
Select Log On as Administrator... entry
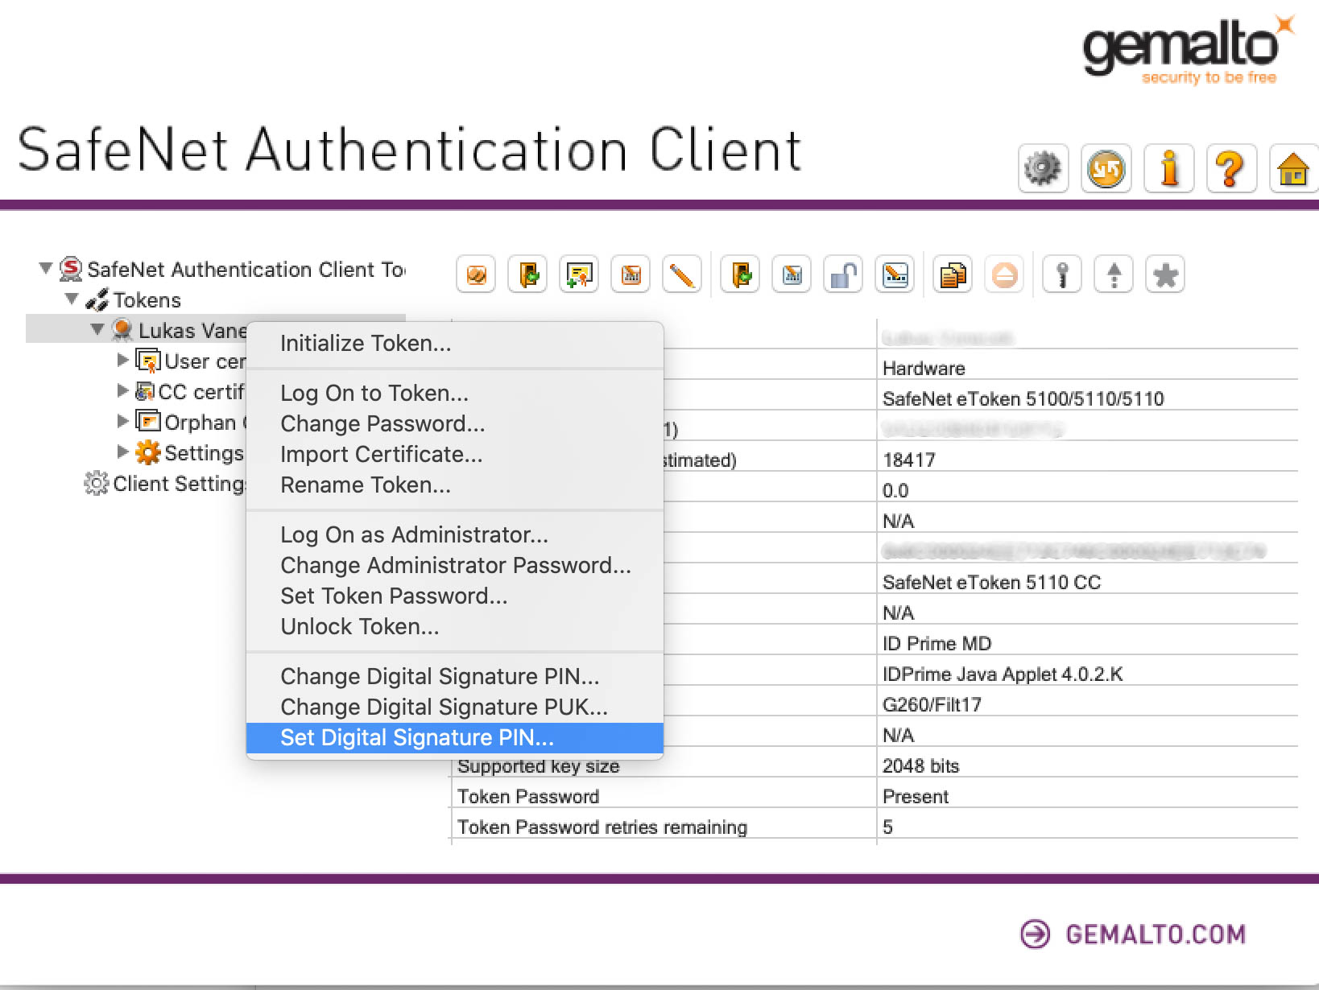coord(455,535)
